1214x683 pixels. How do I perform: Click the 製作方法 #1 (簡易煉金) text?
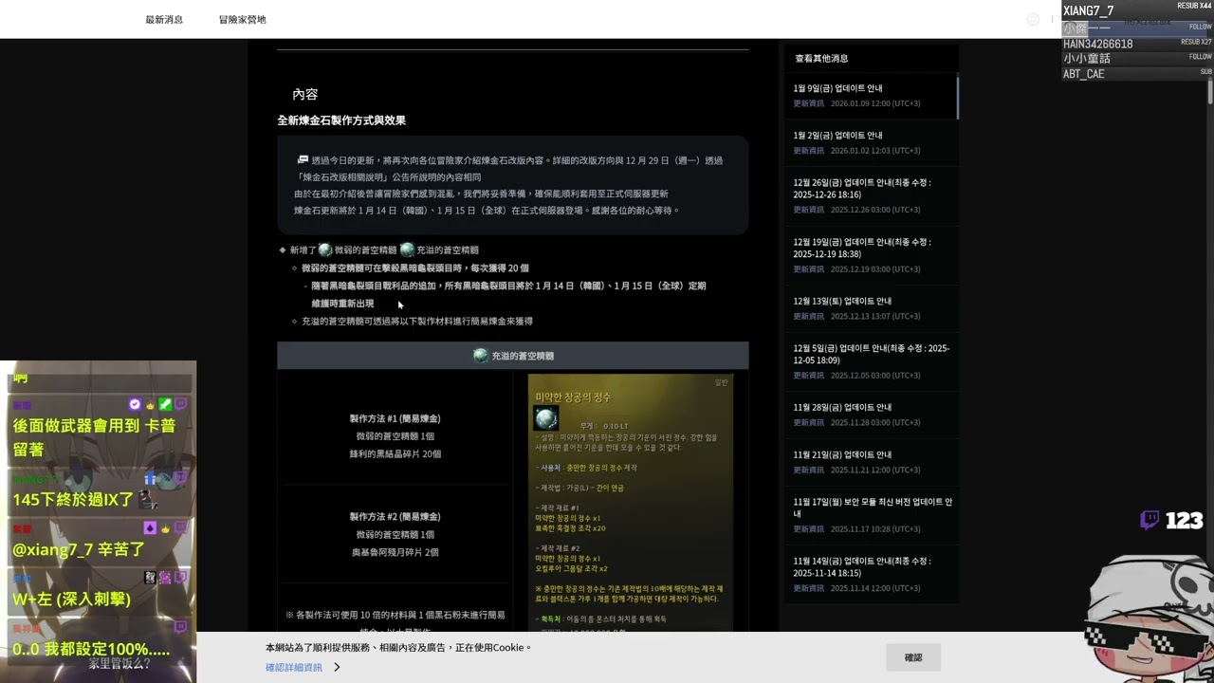395,418
